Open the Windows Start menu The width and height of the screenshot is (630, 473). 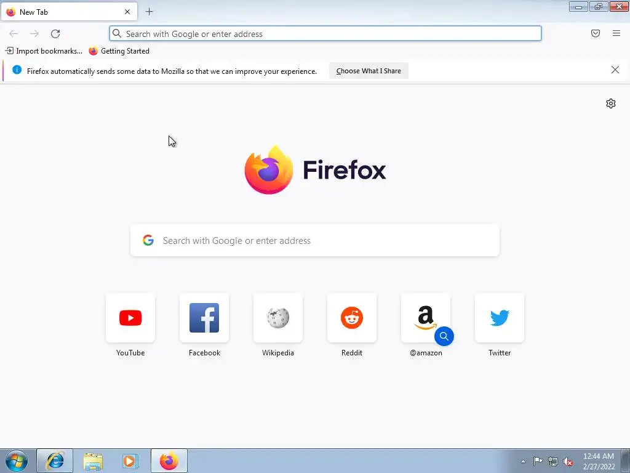pos(17,461)
